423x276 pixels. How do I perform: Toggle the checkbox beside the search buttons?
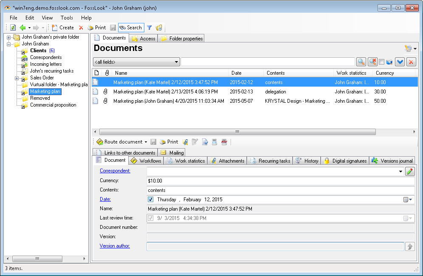click(381, 62)
